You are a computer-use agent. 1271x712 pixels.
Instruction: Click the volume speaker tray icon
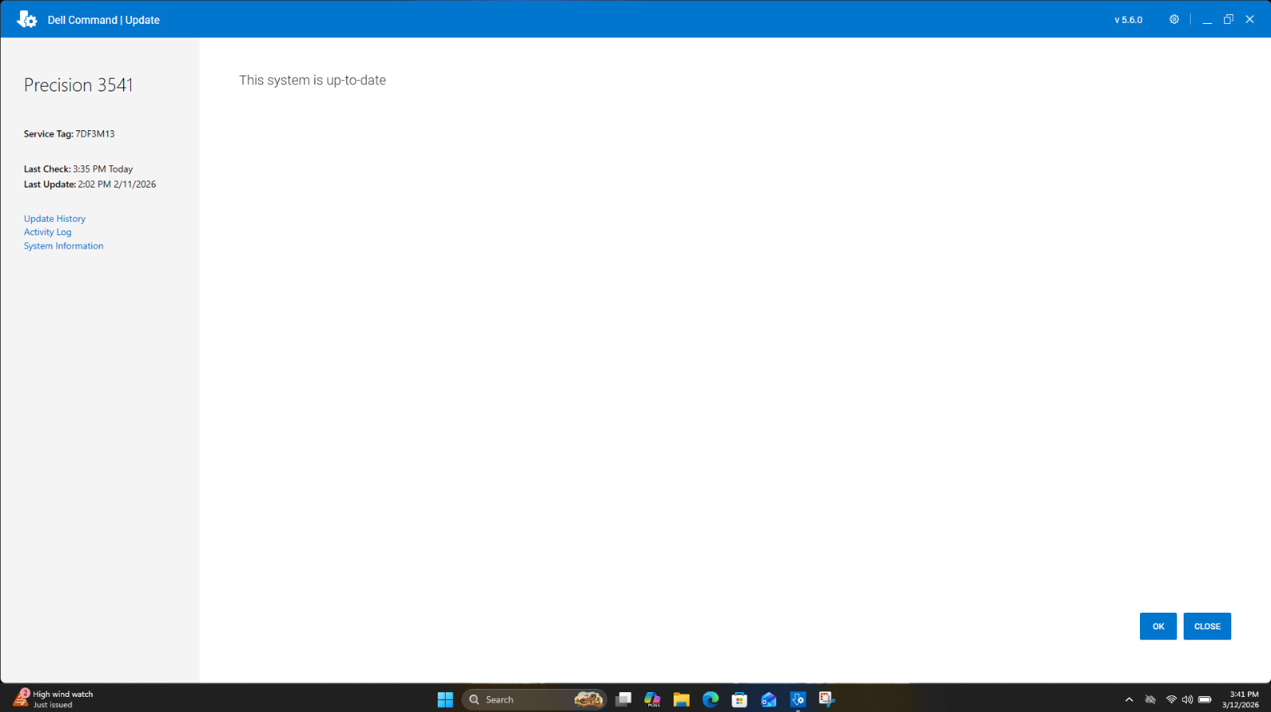[1187, 699]
